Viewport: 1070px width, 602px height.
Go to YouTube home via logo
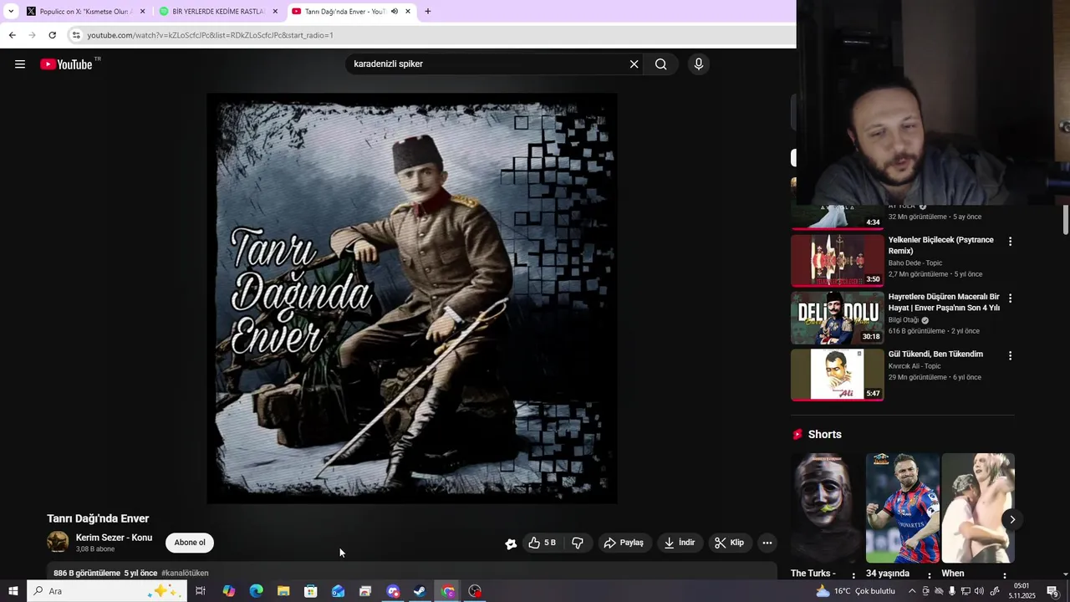66,64
